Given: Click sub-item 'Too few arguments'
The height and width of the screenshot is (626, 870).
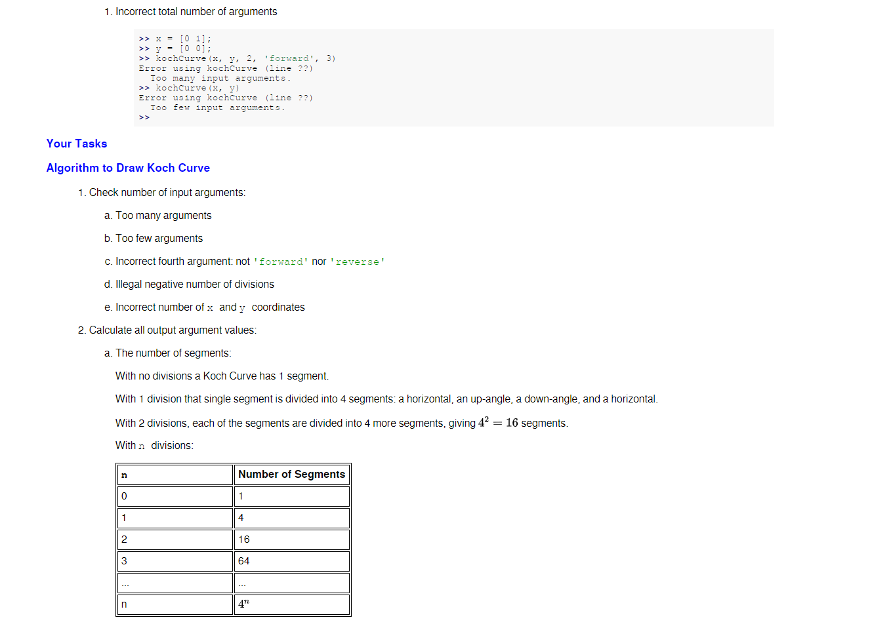Looking at the screenshot, I should click(x=159, y=239).
